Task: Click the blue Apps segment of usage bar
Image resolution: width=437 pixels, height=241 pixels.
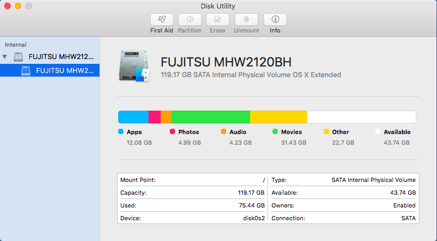Action: pyautogui.click(x=133, y=117)
